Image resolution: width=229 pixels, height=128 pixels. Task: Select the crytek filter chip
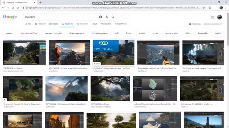click(218, 33)
